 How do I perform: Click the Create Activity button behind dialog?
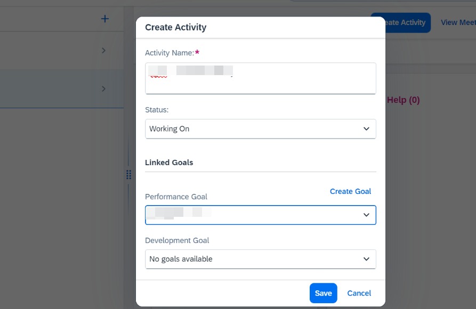(407, 22)
